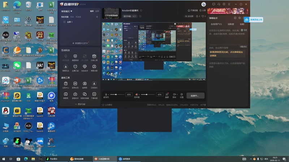Open the 弹幕助手 panel gear icon
Screen dimensions: 289x162
[x=240, y=18]
